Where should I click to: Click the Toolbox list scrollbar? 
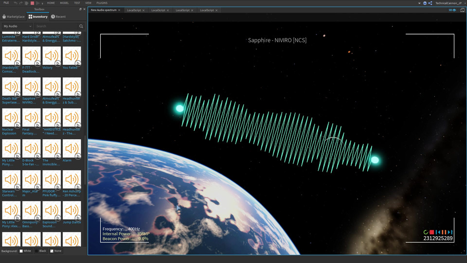click(86, 161)
